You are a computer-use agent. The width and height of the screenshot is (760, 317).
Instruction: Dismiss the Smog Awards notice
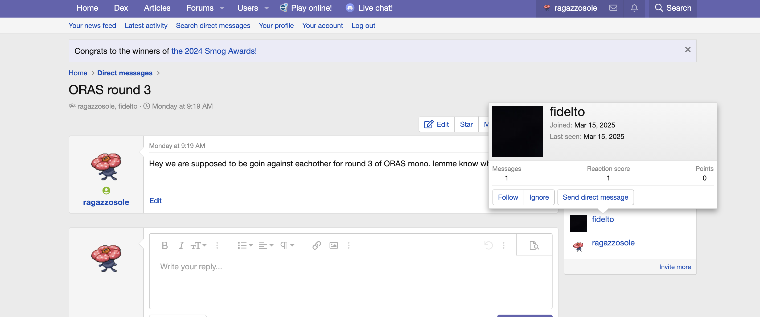[687, 50]
